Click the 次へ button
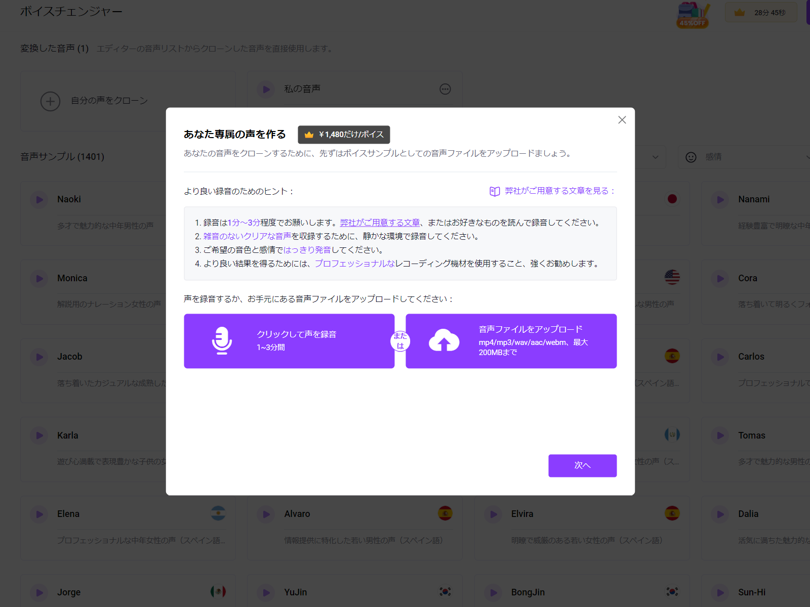Screen dimensions: 810x607 click(x=582, y=465)
